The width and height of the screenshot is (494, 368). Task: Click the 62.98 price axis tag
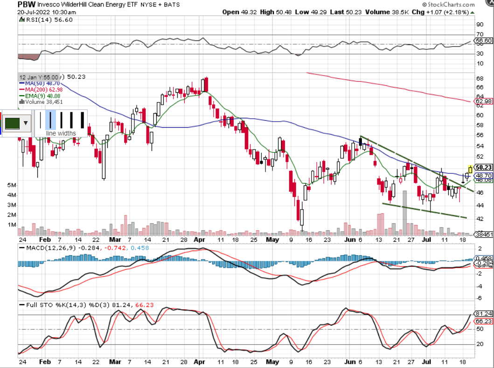tap(483, 101)
